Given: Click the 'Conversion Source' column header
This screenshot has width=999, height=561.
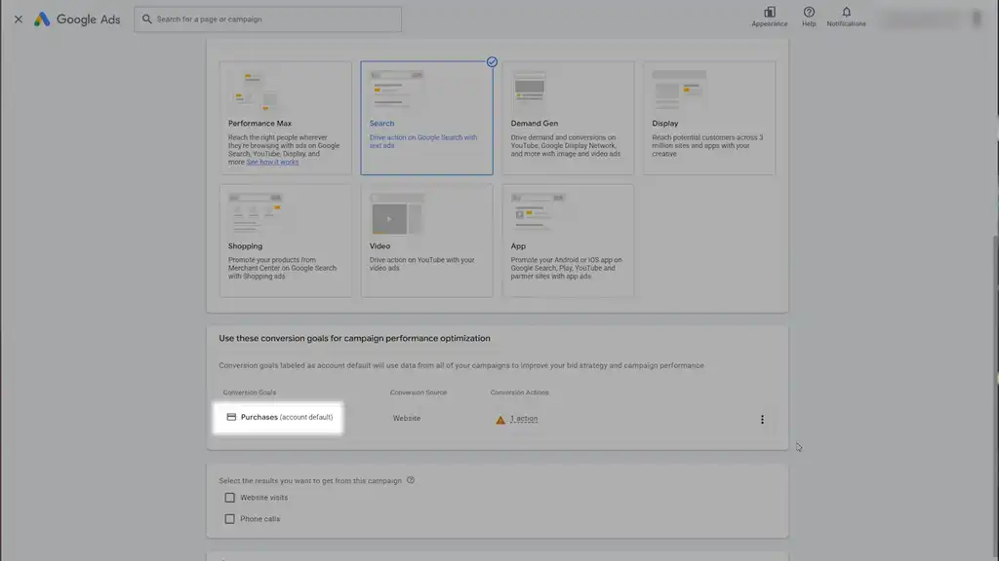Looking at the screenshot, I should [418, 393].
